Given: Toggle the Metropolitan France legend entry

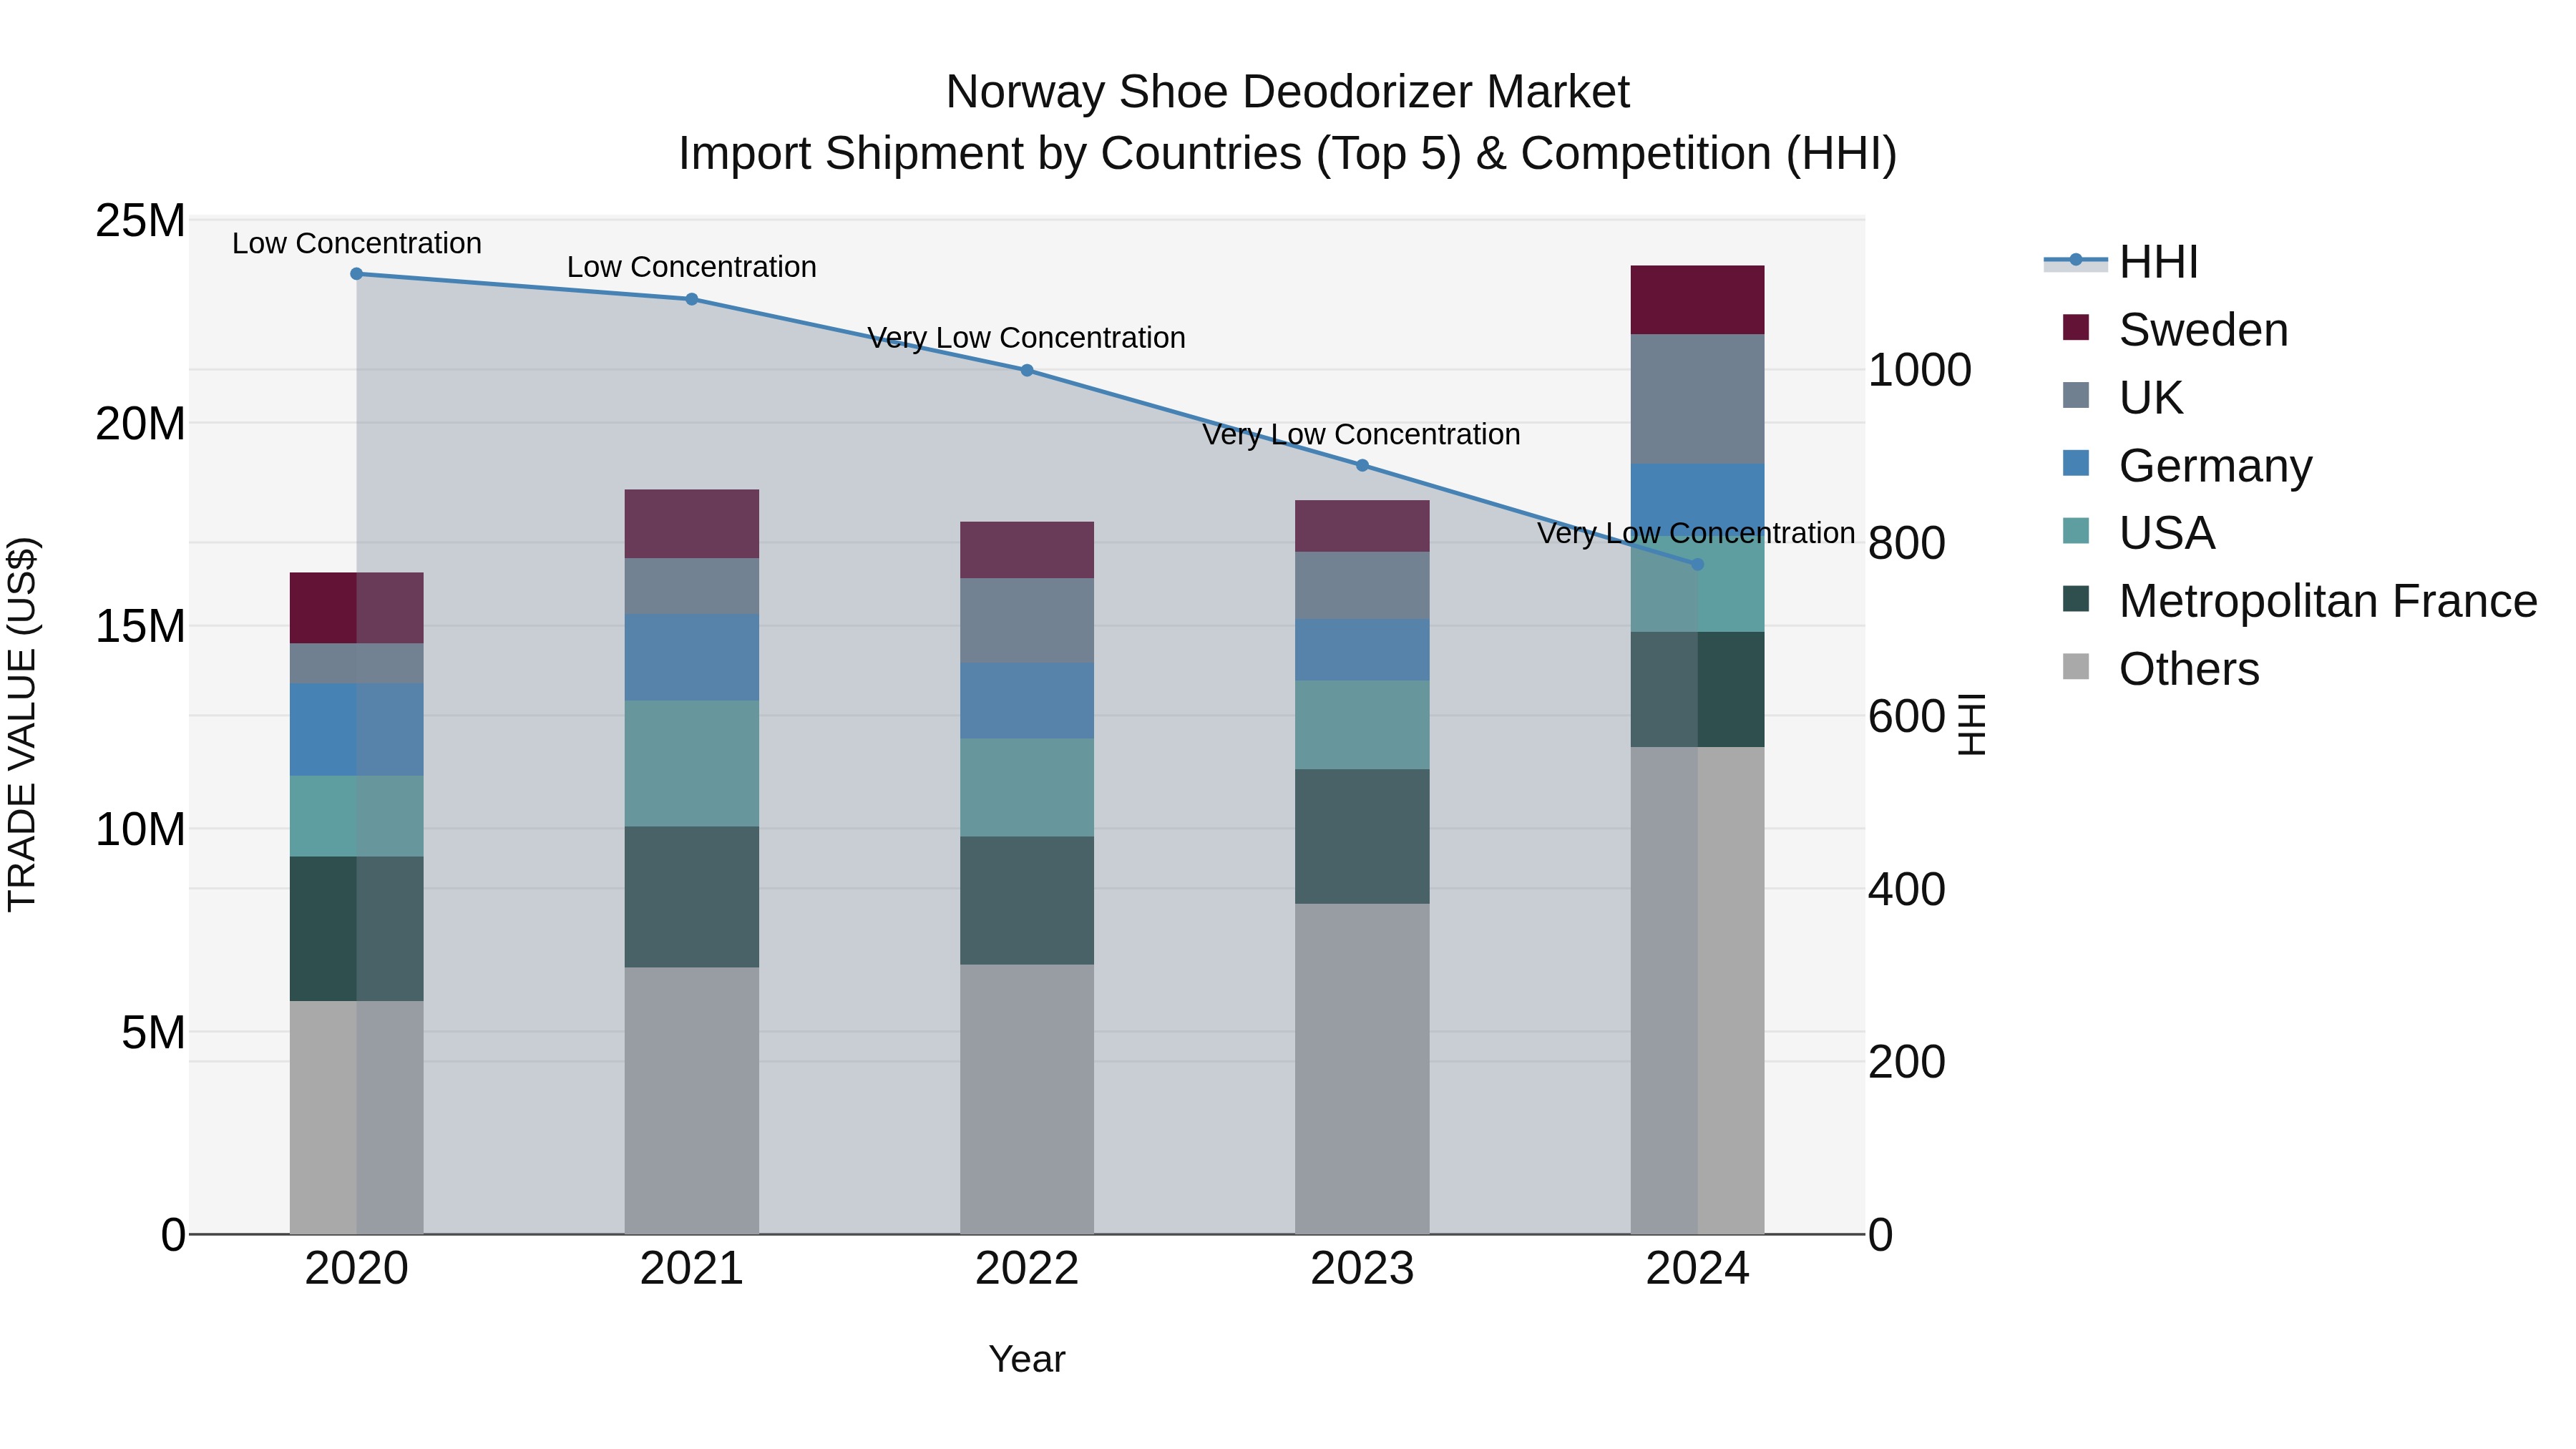Looking at the screenshot, I should click(x=2300, y=601).
